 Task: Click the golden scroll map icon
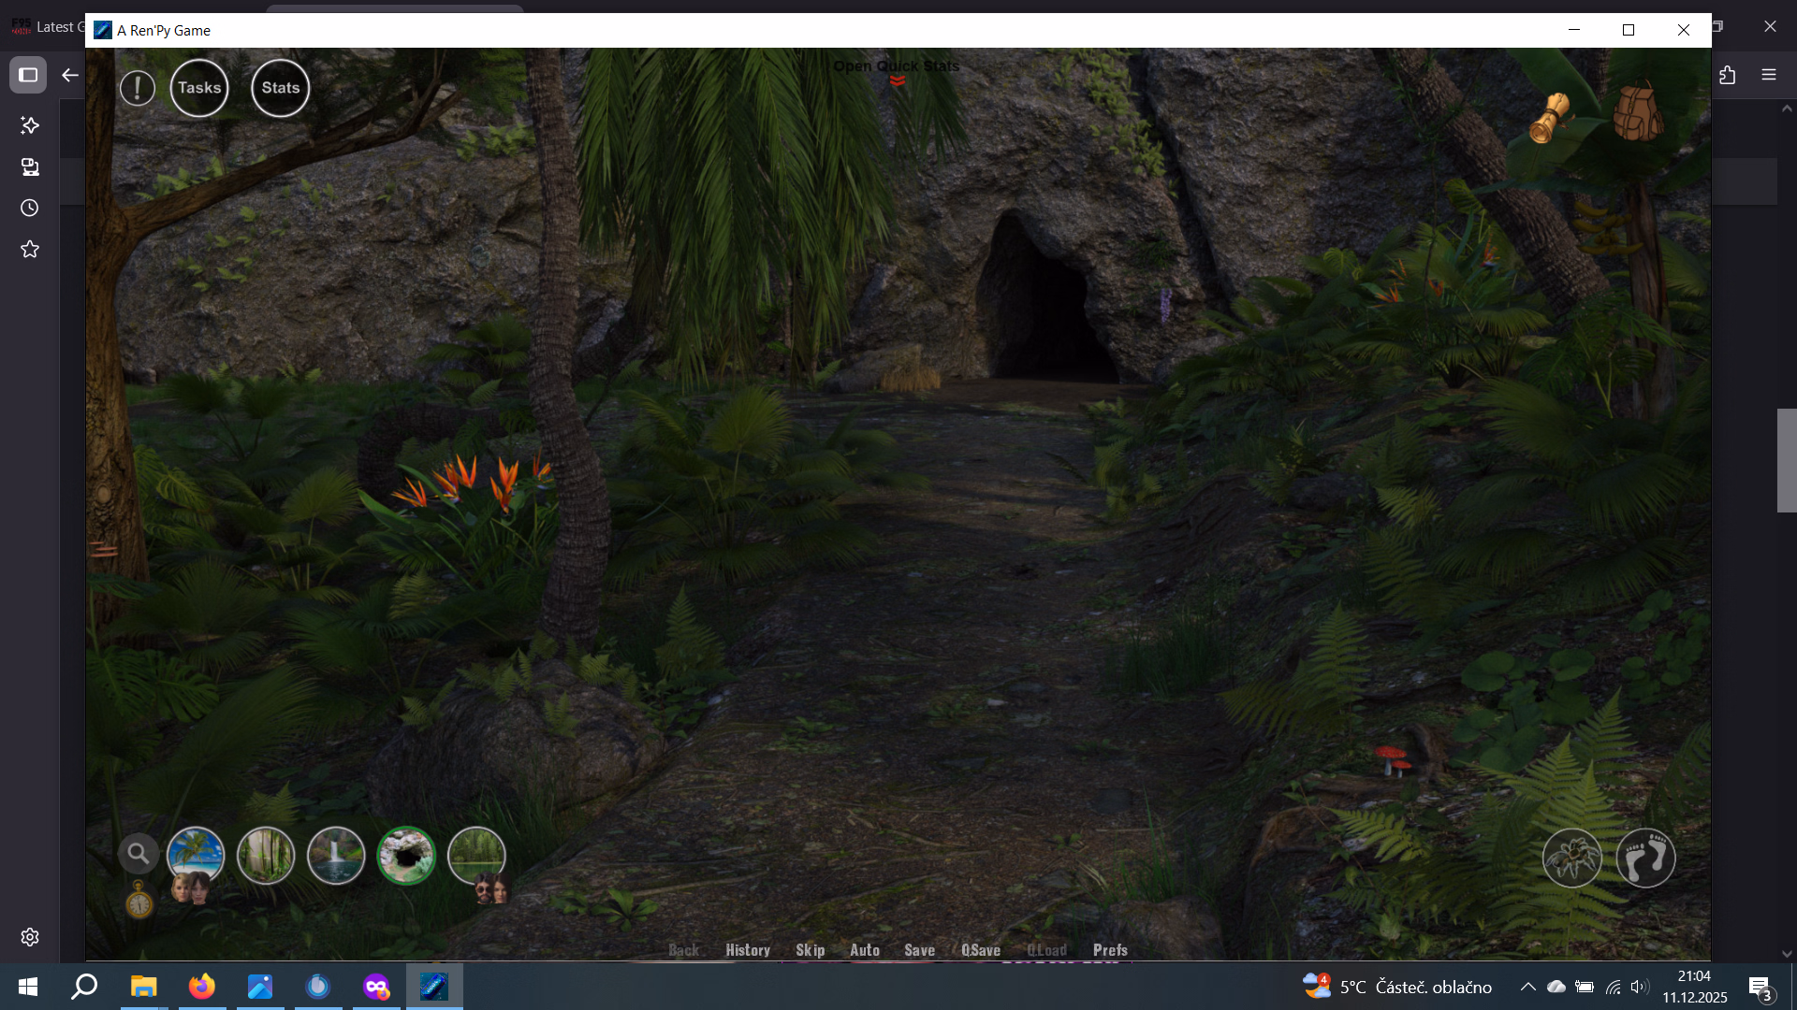[x=1549, y=118]
